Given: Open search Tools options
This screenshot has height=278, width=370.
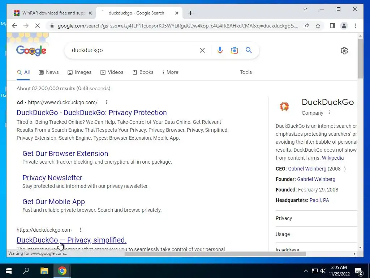Looking at the screenshot, I should tap(246, 72).
